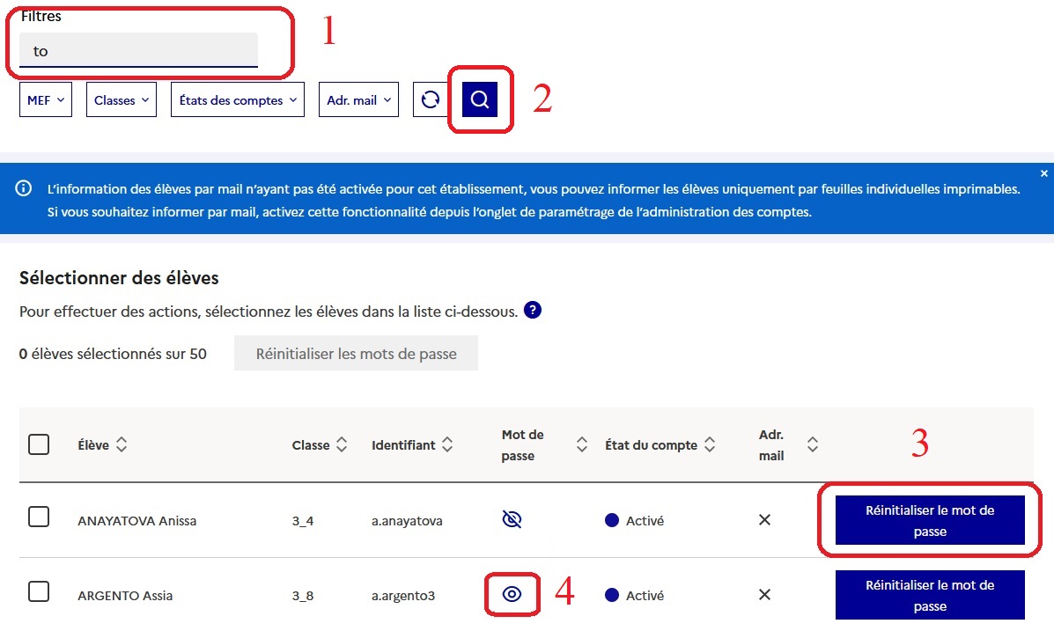Screen dimensions: 1054x631
Task: Expand the Adr. mail filter dropdown
Action: pos(359,99)
